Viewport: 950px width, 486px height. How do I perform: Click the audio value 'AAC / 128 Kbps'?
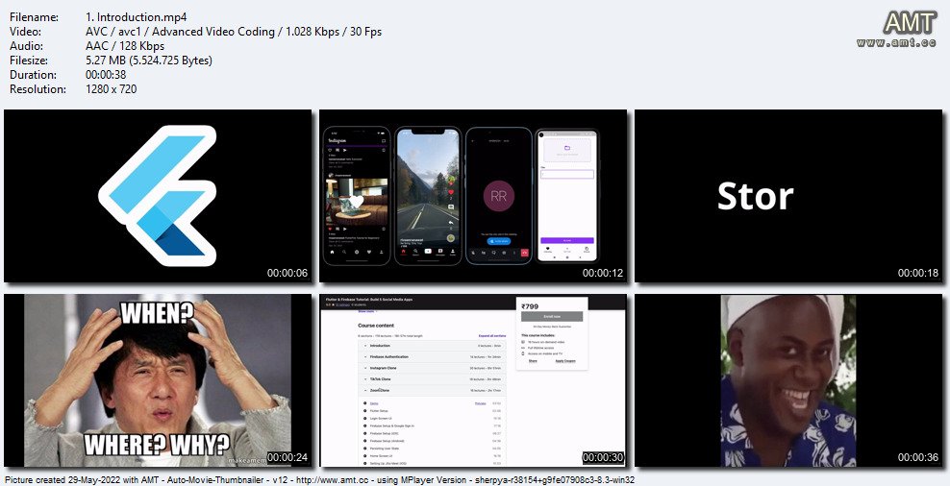125,46
